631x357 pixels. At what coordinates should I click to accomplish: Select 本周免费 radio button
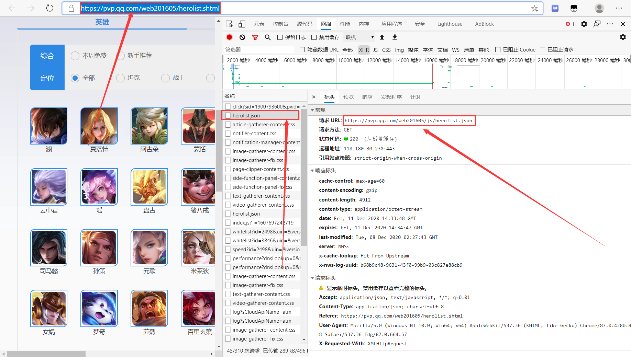click(x=75, y=56)
